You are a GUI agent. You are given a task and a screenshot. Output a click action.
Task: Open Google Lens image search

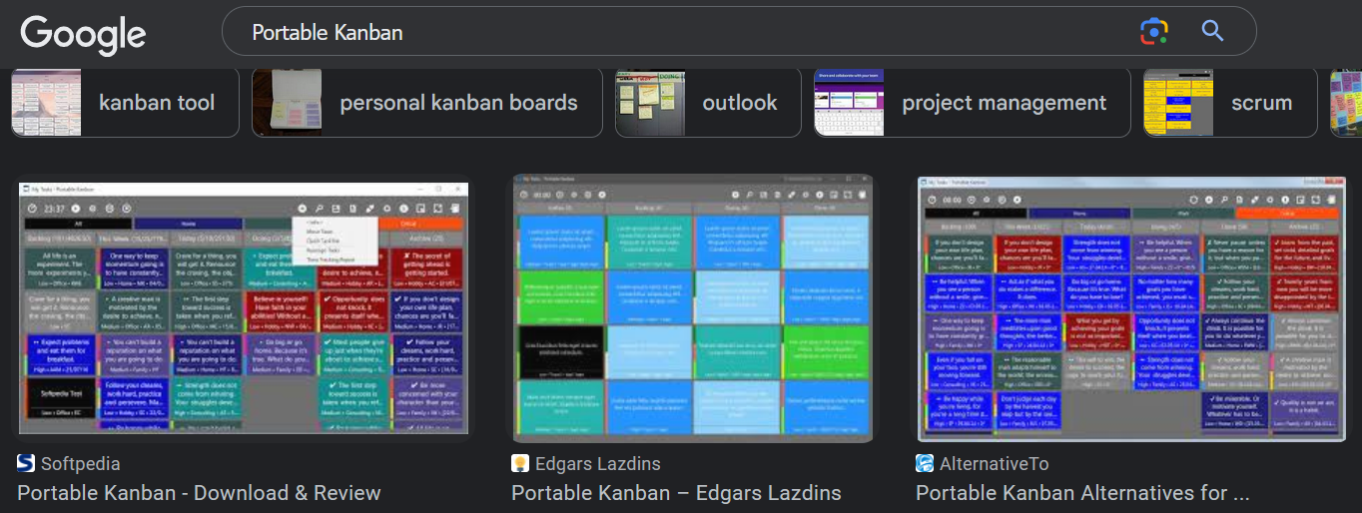tap(1153, 32)
